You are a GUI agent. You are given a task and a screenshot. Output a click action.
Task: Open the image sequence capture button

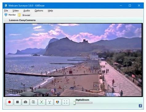point(34,102)
